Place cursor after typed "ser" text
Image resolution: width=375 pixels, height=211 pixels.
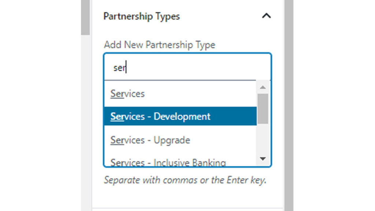coord(126,68)
